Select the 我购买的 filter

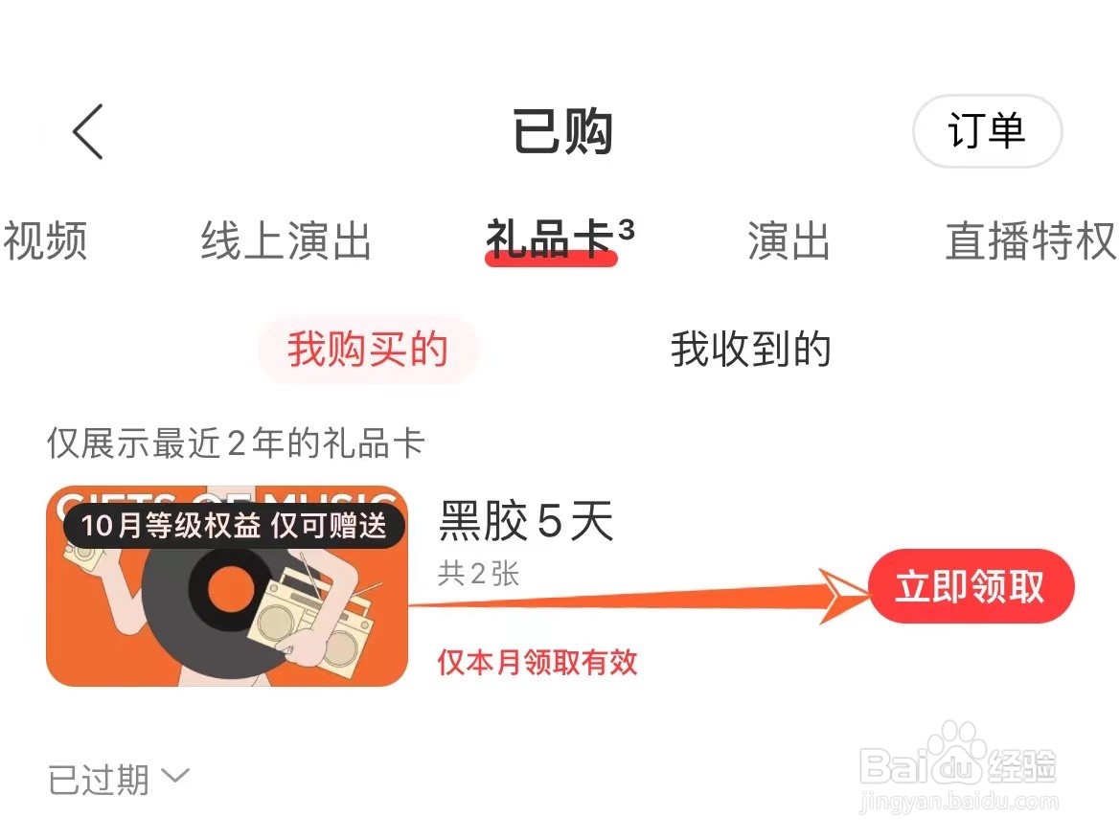pos(367,350)
